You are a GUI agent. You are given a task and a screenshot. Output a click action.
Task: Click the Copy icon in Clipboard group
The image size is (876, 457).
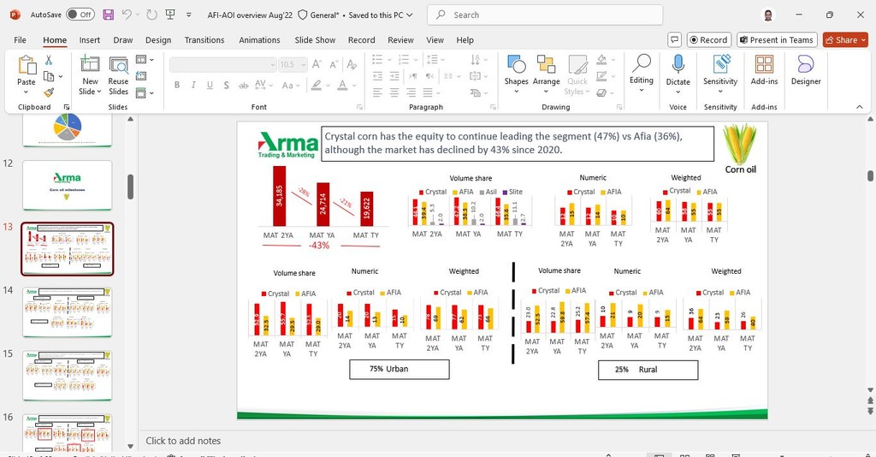(x=49, y=76)
